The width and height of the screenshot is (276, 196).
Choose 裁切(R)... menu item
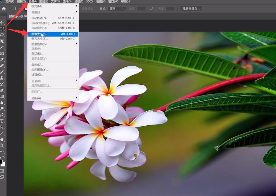point(53,53)
